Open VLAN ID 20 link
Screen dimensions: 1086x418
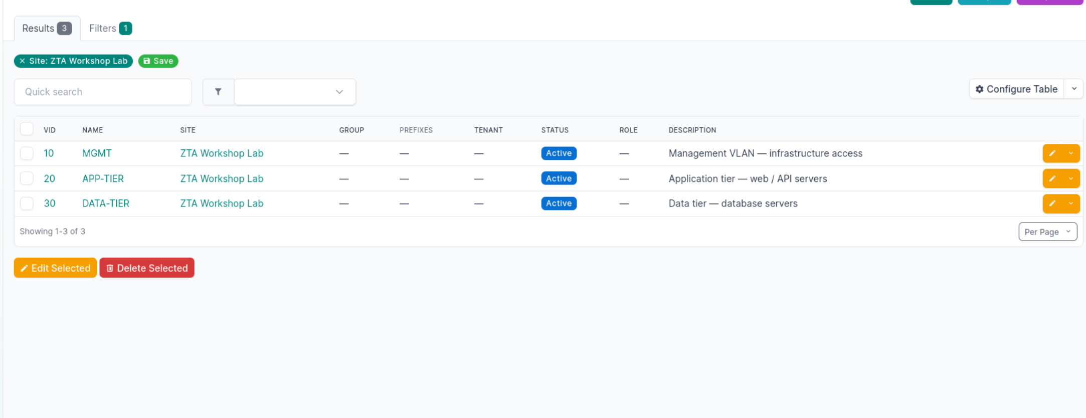(49, 178)
